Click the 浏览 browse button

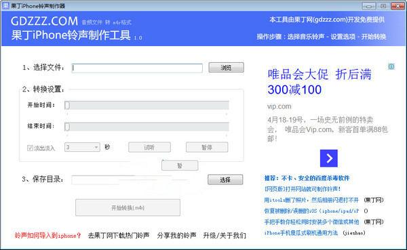click(226, 68)
